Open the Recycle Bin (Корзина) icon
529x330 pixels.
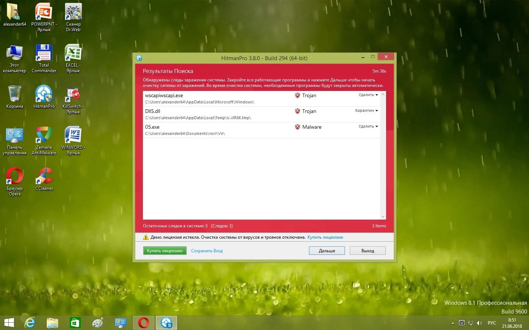pos(14,94)
